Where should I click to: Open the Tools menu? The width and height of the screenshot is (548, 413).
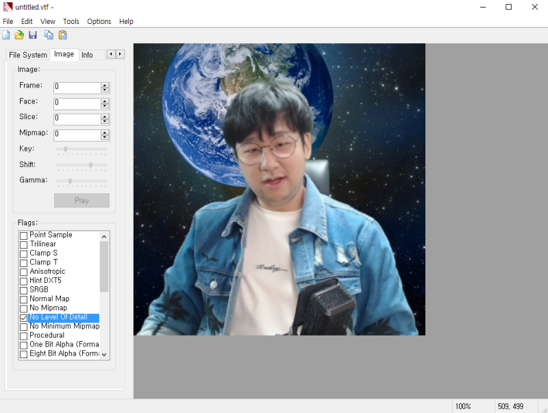point(71,21)
